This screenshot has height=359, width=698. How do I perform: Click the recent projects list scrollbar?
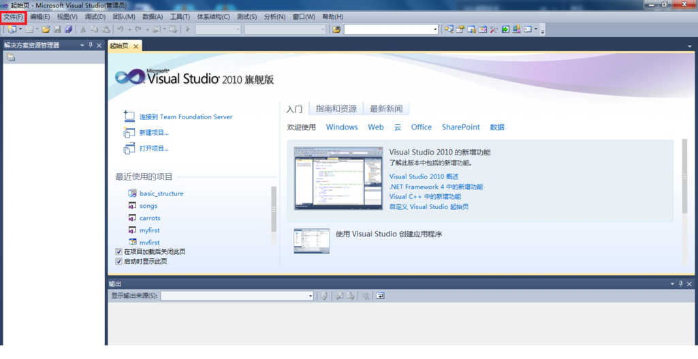point(274,209)
